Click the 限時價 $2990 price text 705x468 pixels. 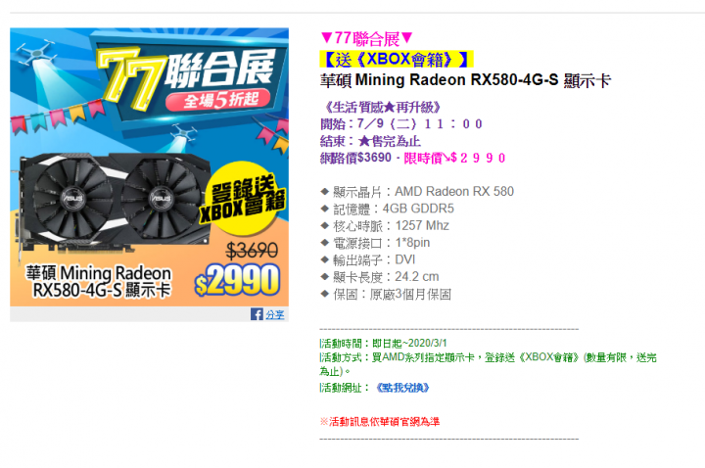454,159
